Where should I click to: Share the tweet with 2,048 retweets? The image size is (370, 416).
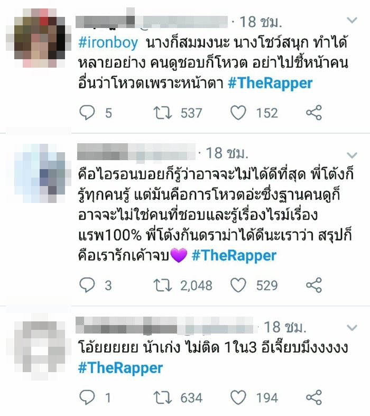click(x=314, y=285)
